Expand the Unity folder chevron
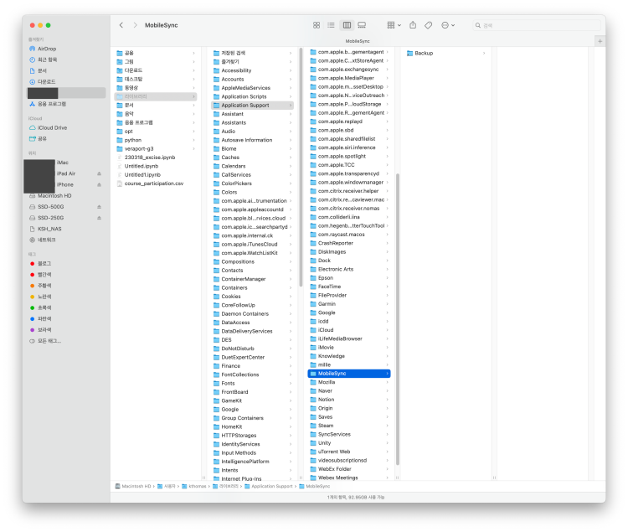628x532 pixels. [388, 443]
